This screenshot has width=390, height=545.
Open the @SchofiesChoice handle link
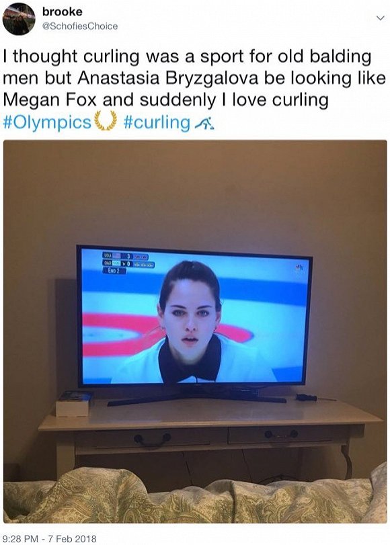point(79,26)
